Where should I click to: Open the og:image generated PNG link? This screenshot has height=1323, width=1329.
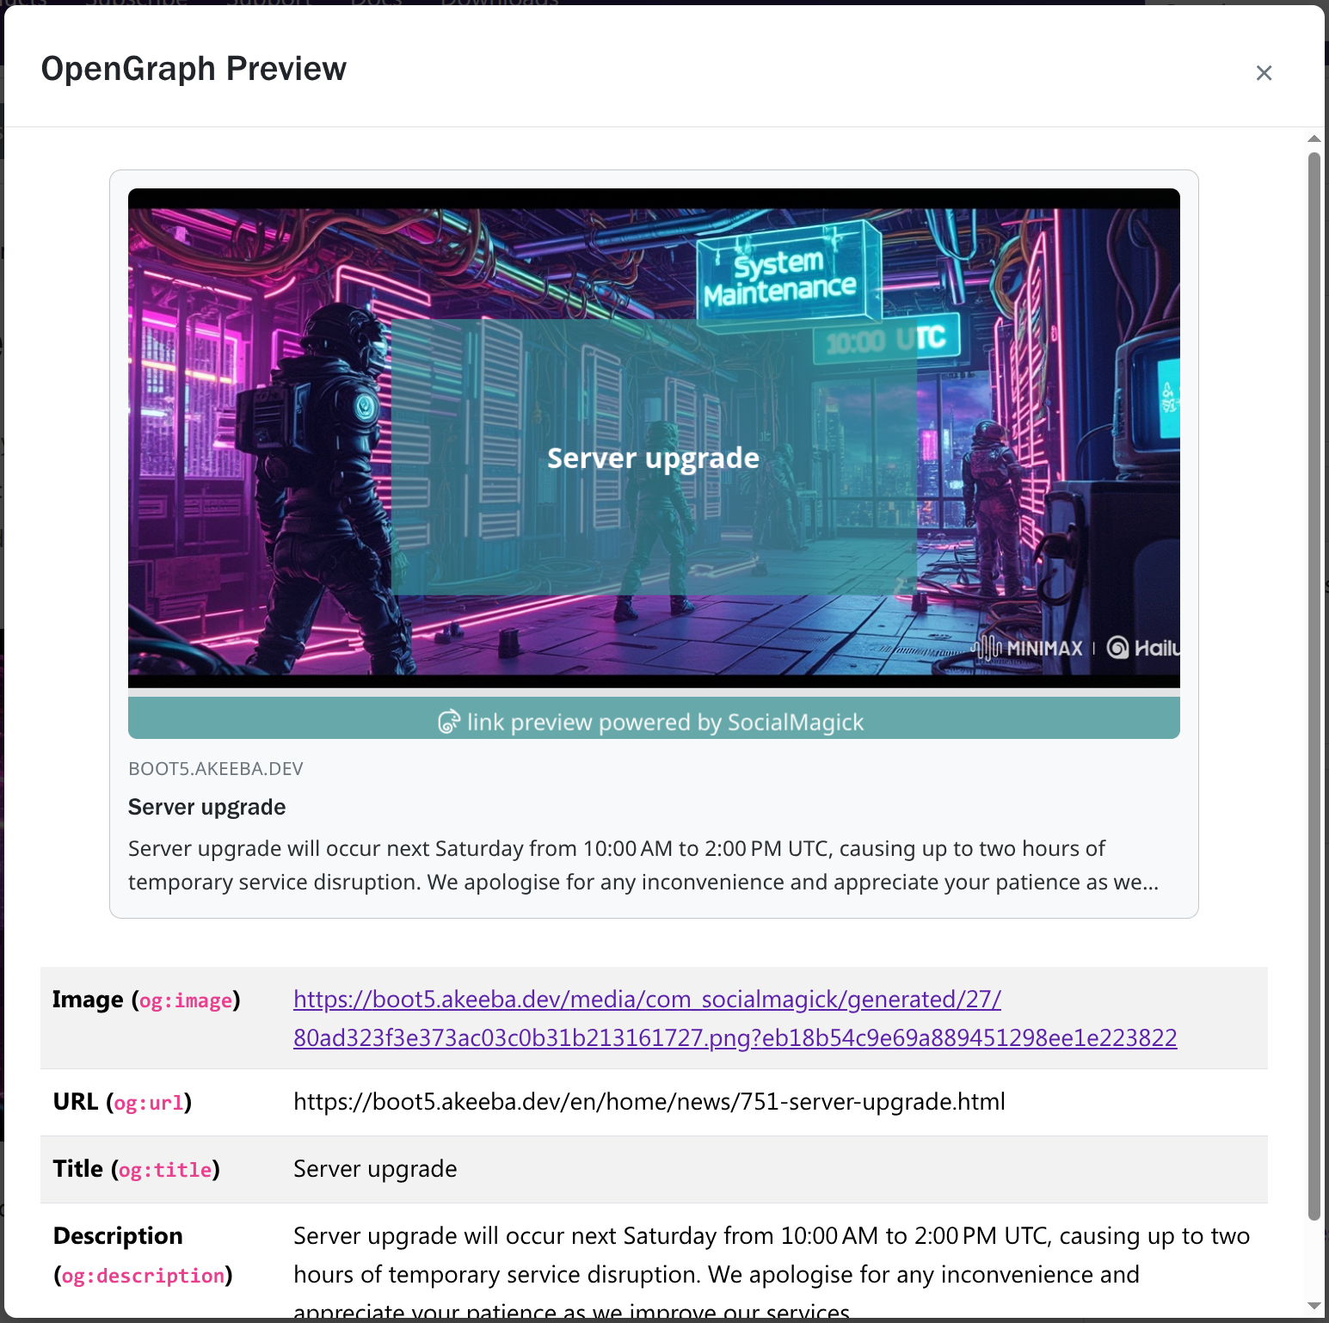coord(735,1018)
